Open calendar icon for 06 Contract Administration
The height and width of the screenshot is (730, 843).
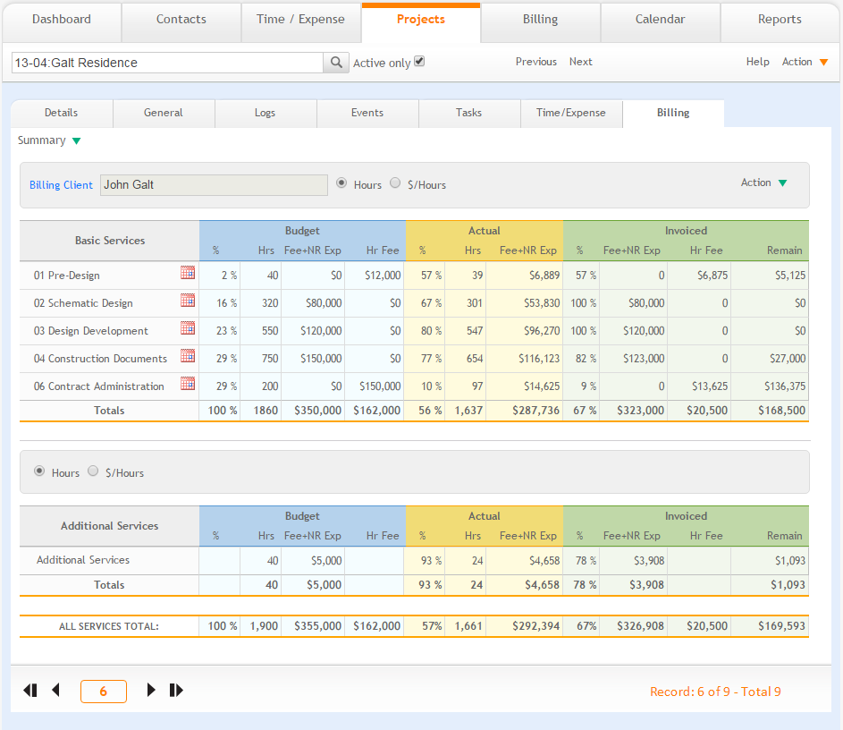point(188,384)
